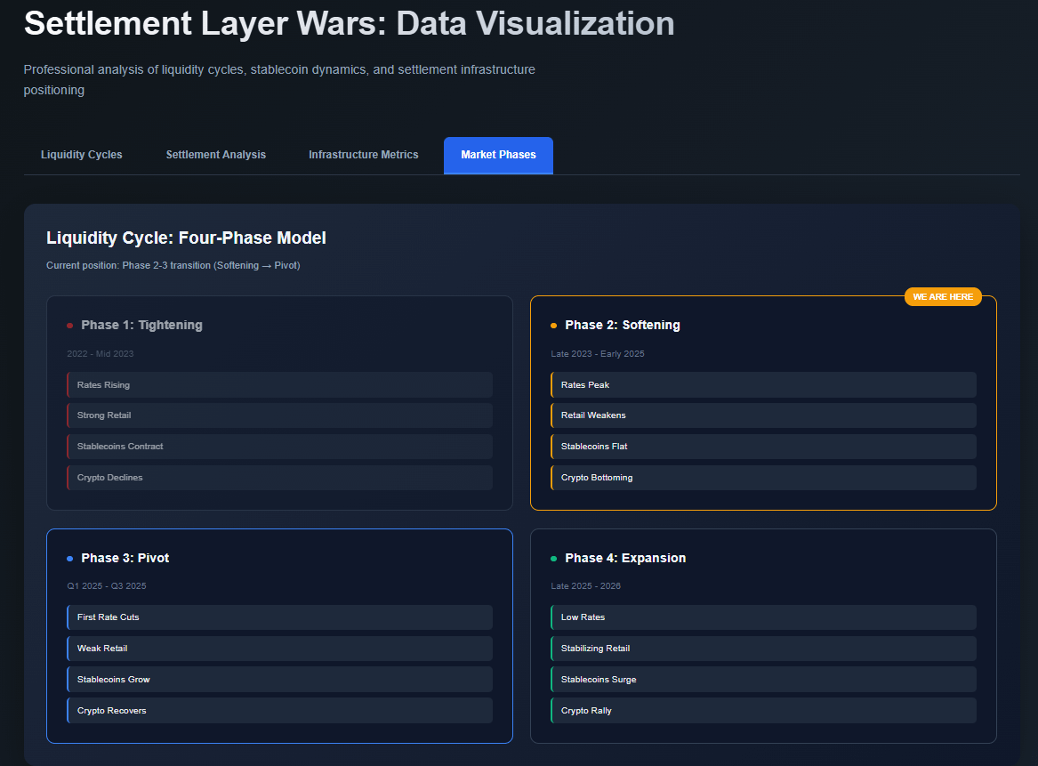Click the Phase 3: Pivot heading
The image size is (1038, 766).
coord(125,559)
